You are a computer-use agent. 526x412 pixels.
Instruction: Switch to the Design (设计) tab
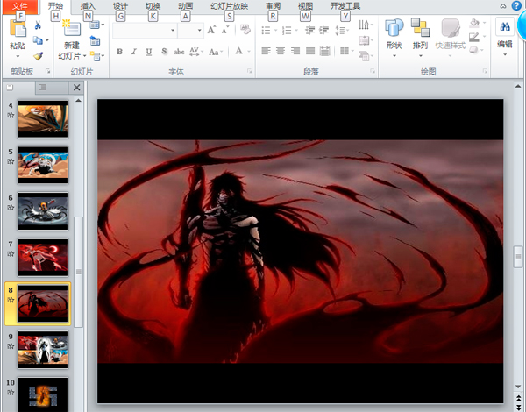[120, 6]
